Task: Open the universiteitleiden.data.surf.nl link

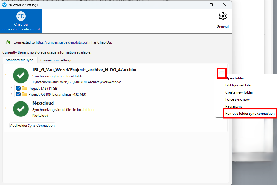Action: (64, 42)
